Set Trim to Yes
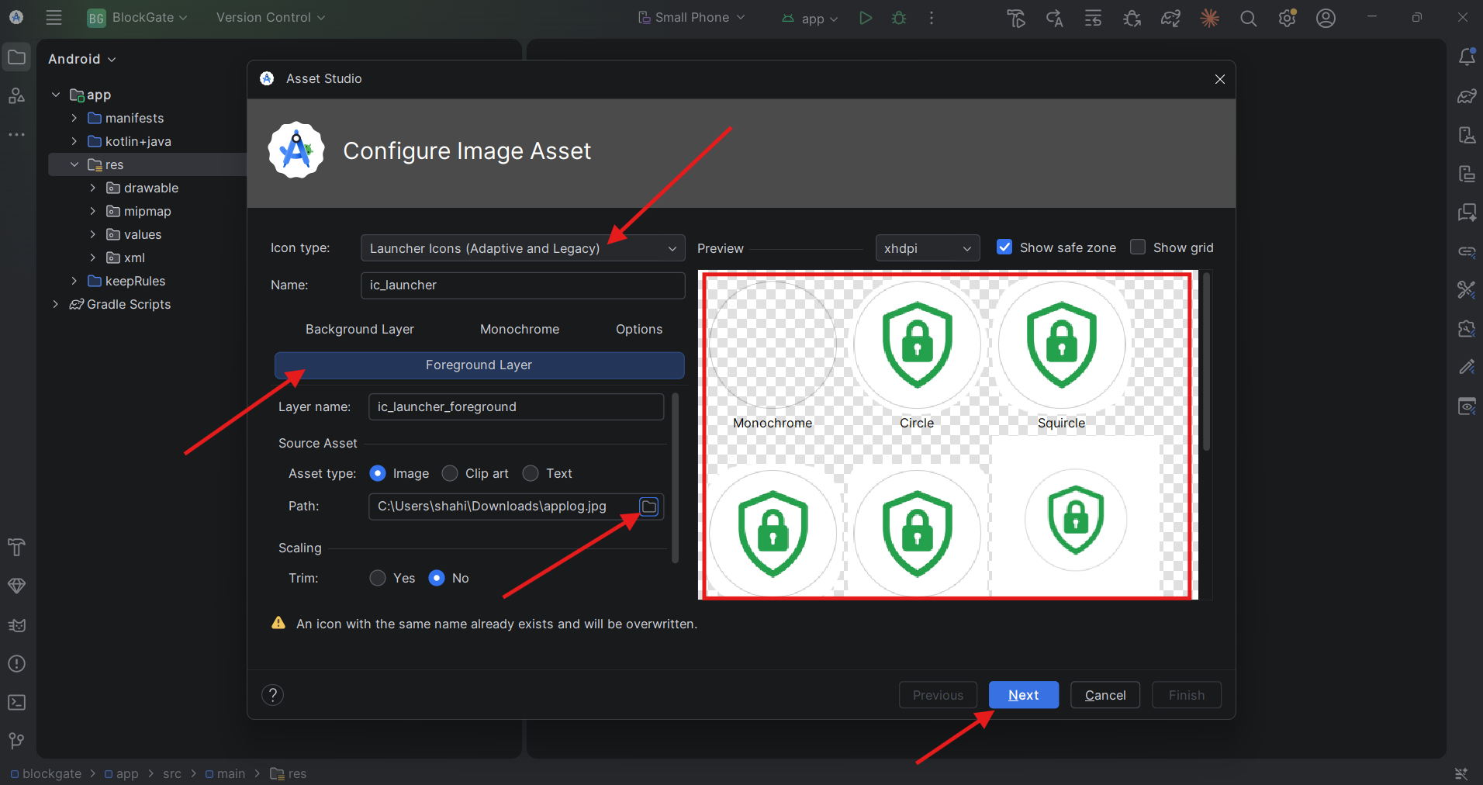This screenshot has width=1483, height=785. [x=378, y=578]
